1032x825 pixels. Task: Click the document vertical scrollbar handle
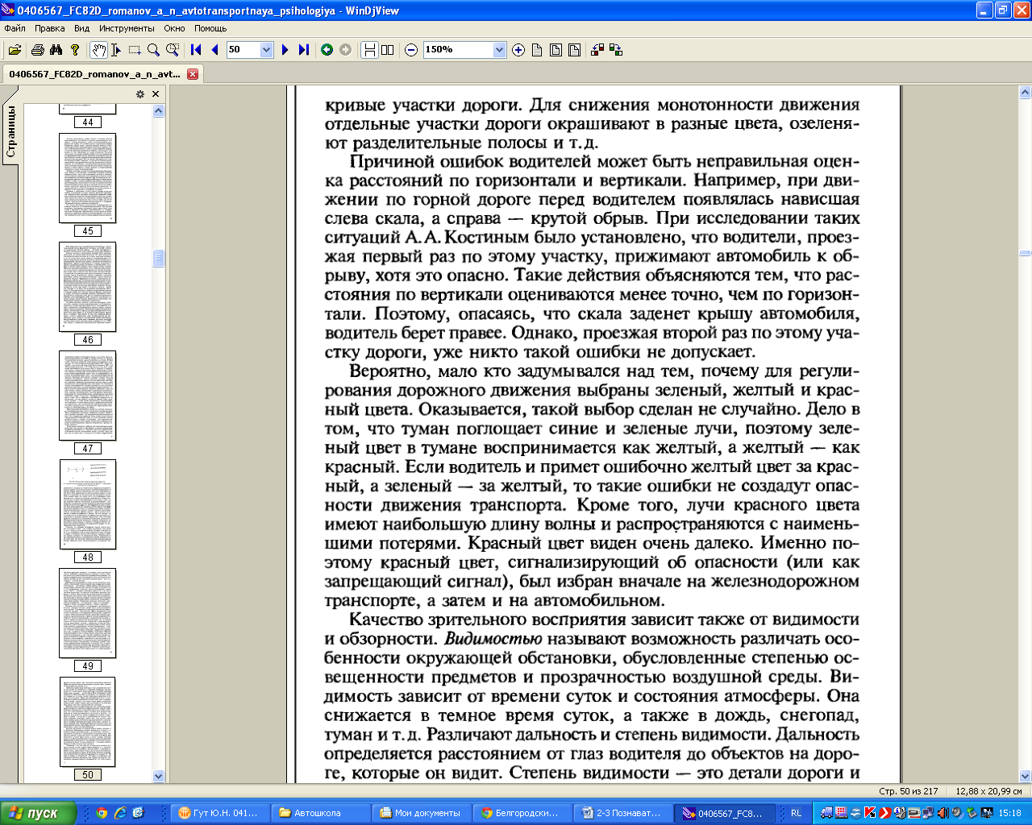click(1025, 253)
